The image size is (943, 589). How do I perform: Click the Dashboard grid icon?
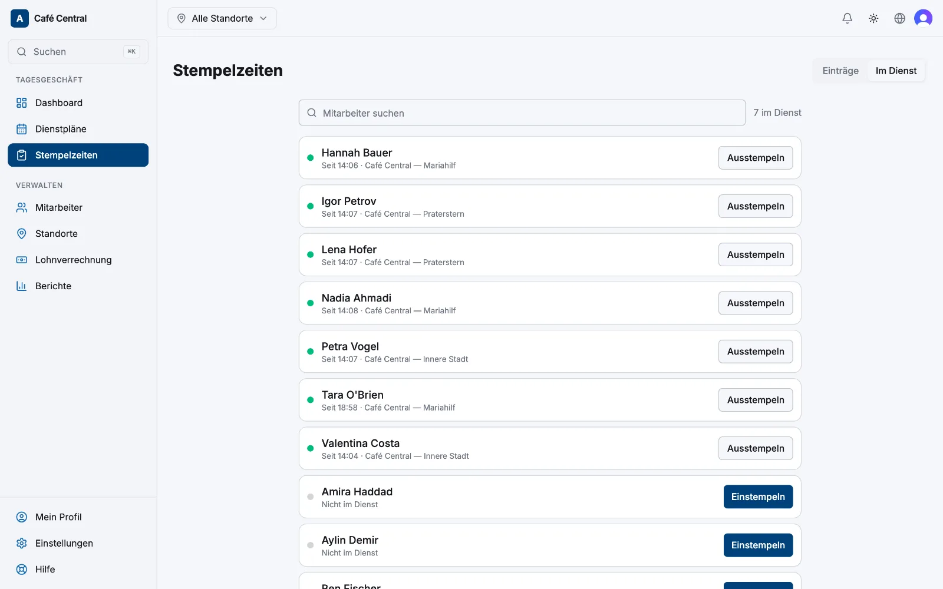point(22,103)
